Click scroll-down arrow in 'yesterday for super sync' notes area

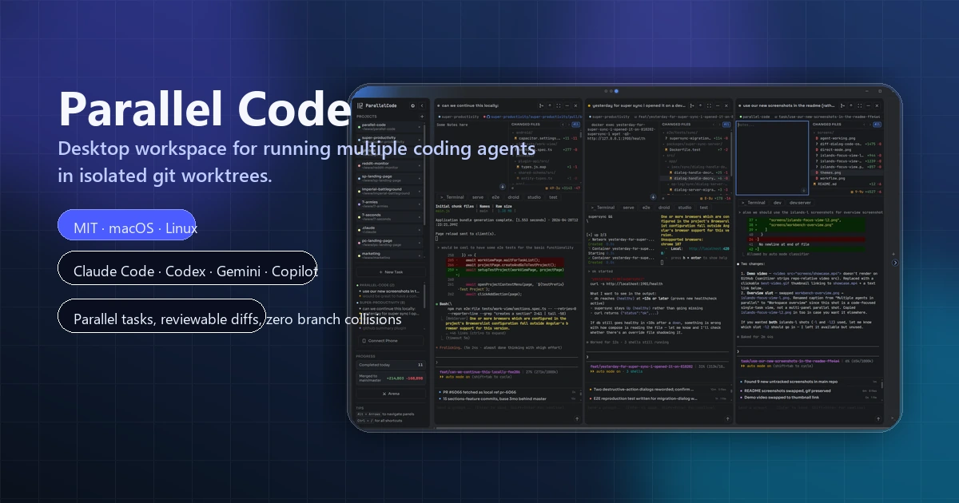pyautogui.click(x=653, y=197)
